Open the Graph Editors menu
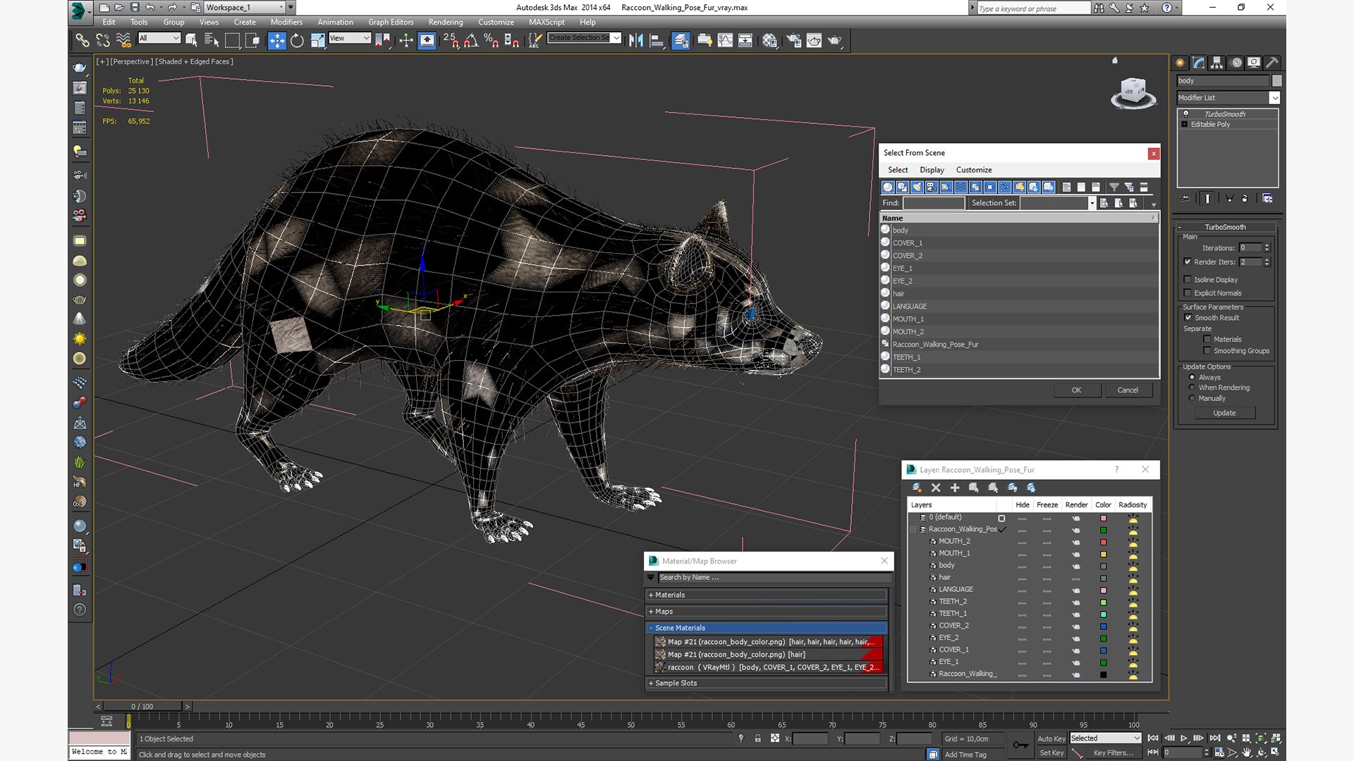Screen dimensions: 1354x761 pos(391,22)
